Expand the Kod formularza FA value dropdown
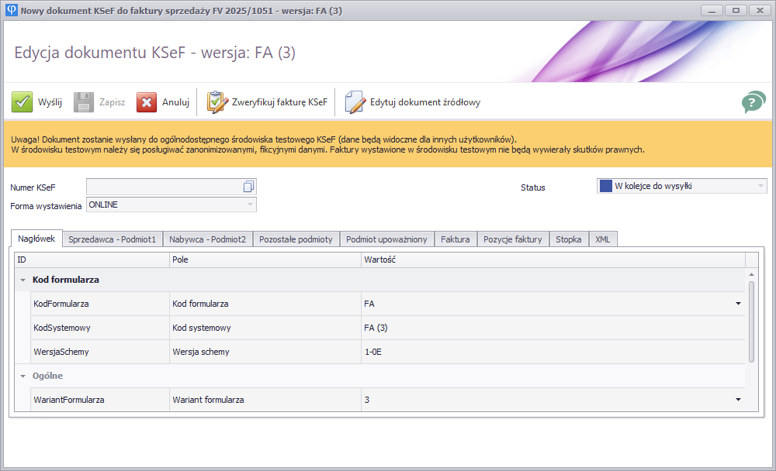Screen dimensions: 776x471 (738, 304)
